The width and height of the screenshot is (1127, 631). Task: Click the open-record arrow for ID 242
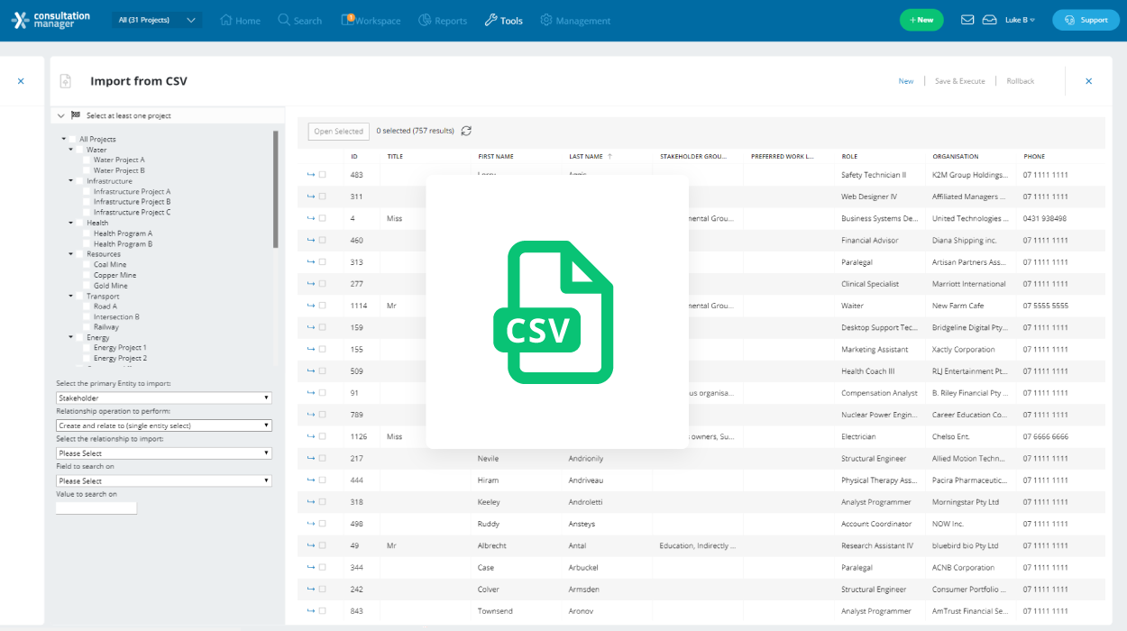(311, 590)
